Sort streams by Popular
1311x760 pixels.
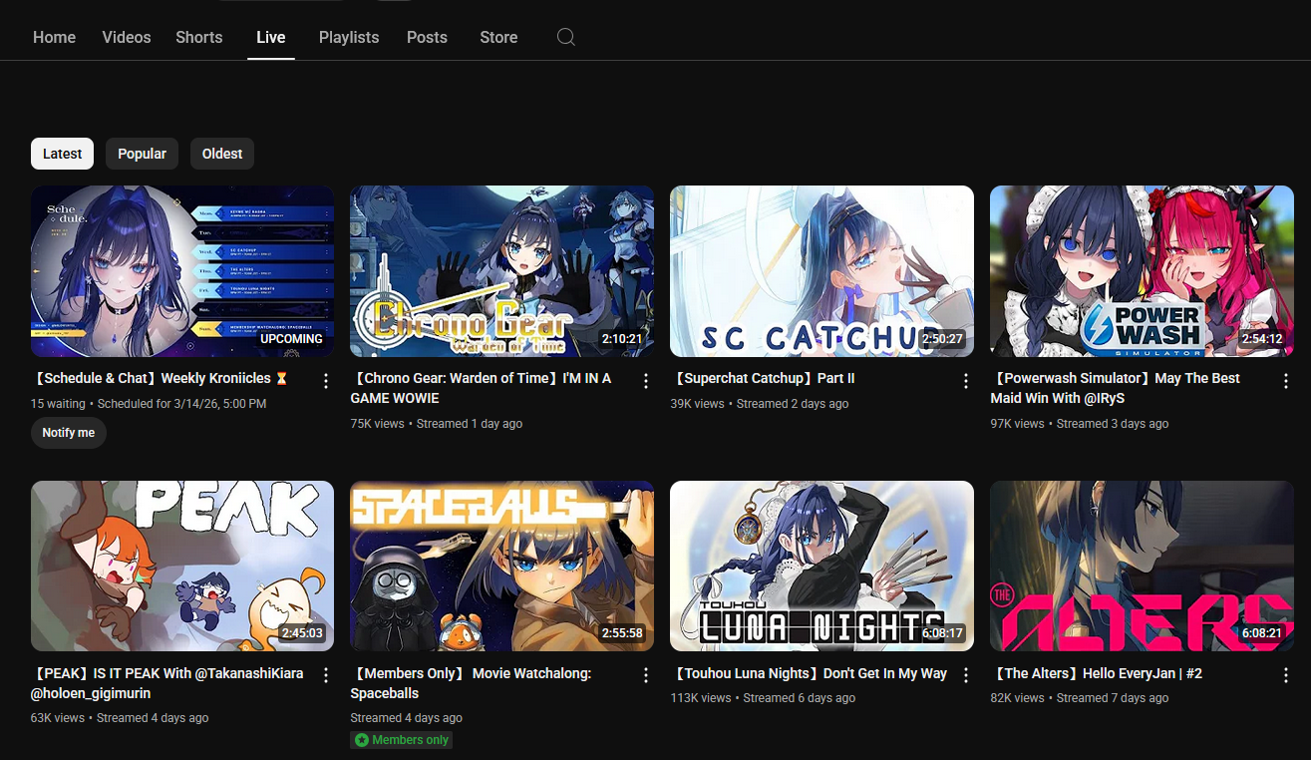(x=142, y=154)
